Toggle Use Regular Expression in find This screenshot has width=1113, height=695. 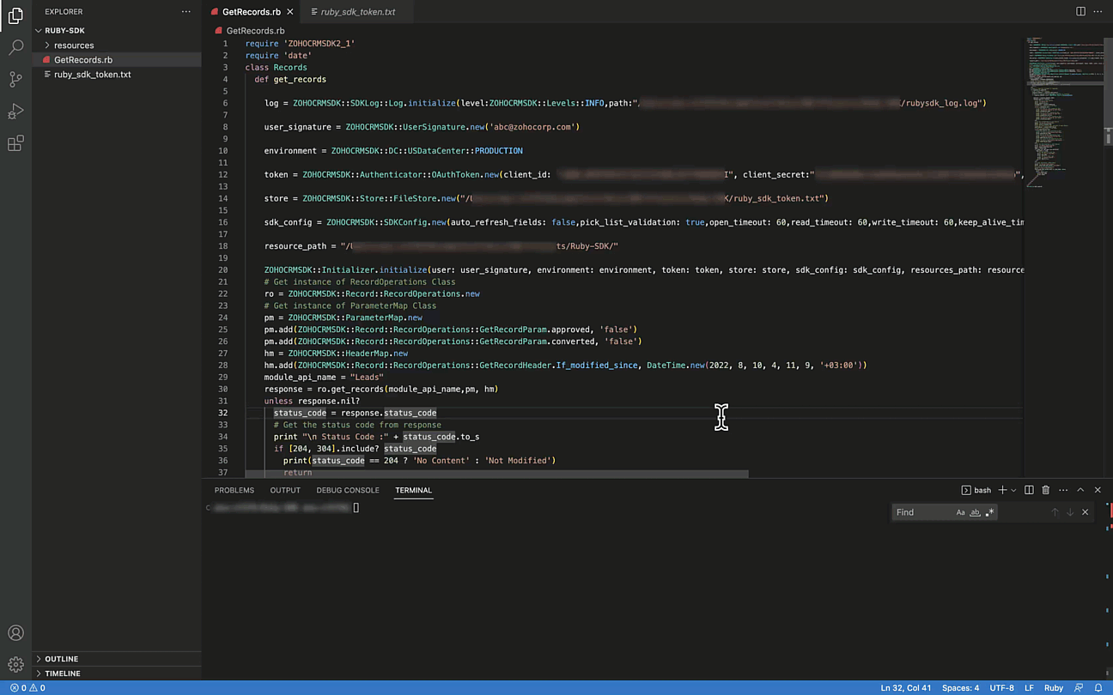pyautogui.click(x=989, y=512)
